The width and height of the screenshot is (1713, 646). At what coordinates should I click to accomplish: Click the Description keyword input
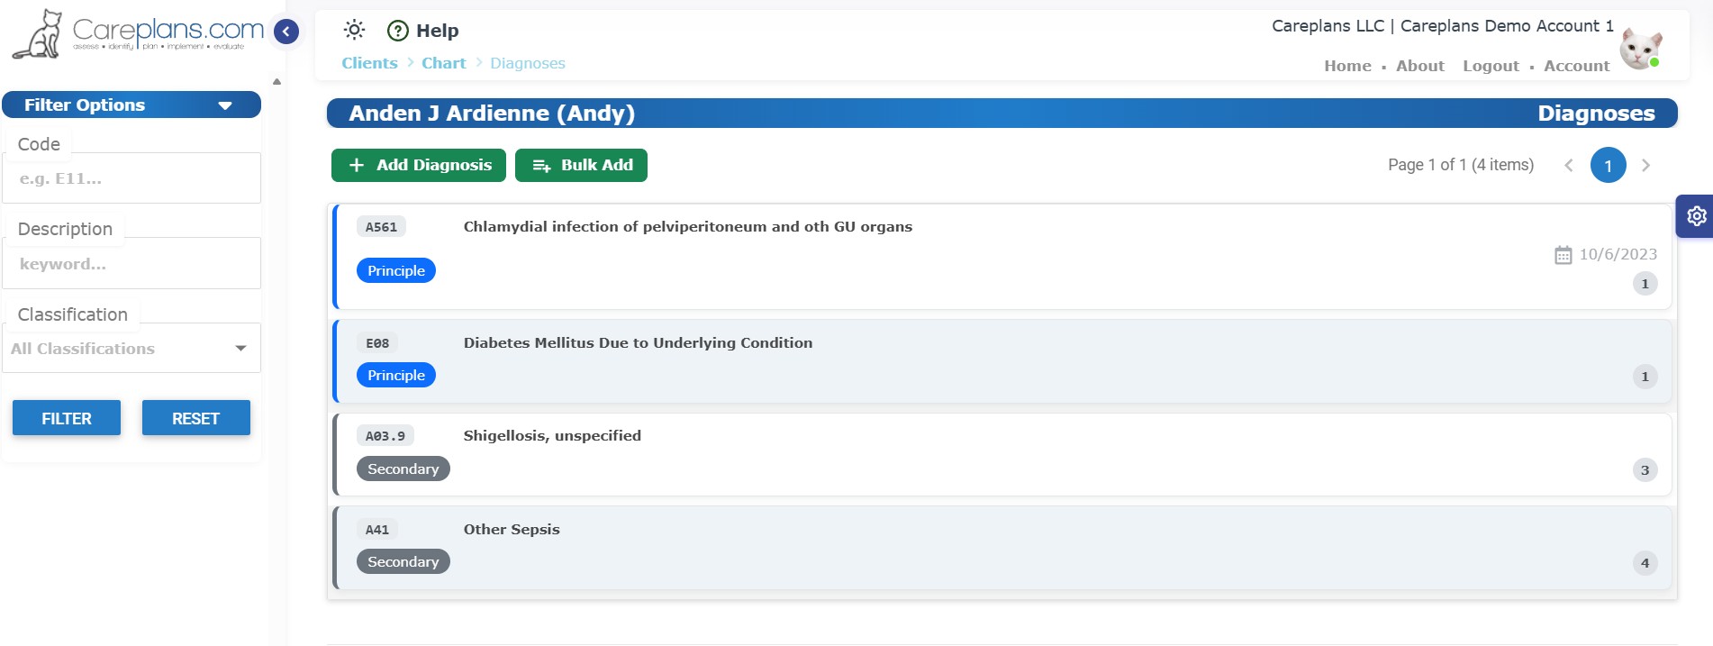pyautogui.click(x=131, y=264)
